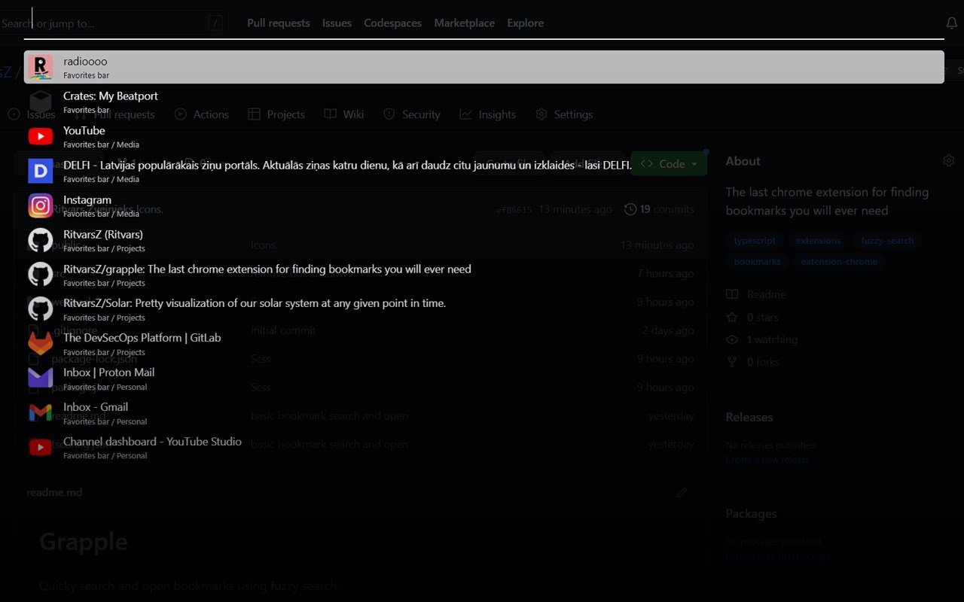Click the extensions topic tag
This screenshot has height=602, width=964.
(818, 241)
